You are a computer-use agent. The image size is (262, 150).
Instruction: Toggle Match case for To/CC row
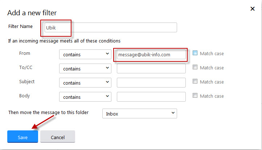[195, 67]
